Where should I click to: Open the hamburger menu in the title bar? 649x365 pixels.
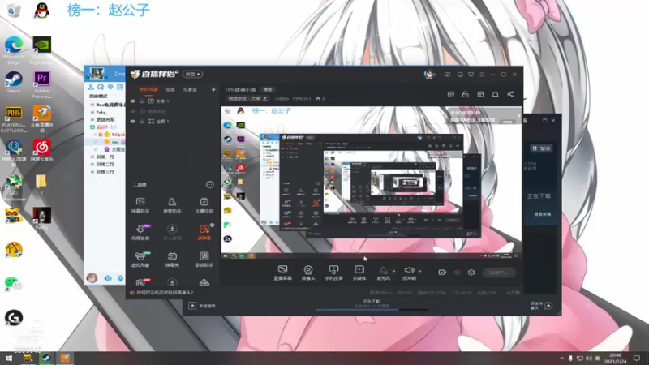click(x=482, y=75)
